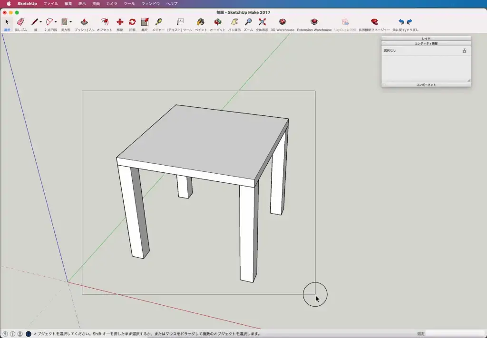Open the View (表示) menu
This screenshot has width=487, height=338.
coord(82,4)
